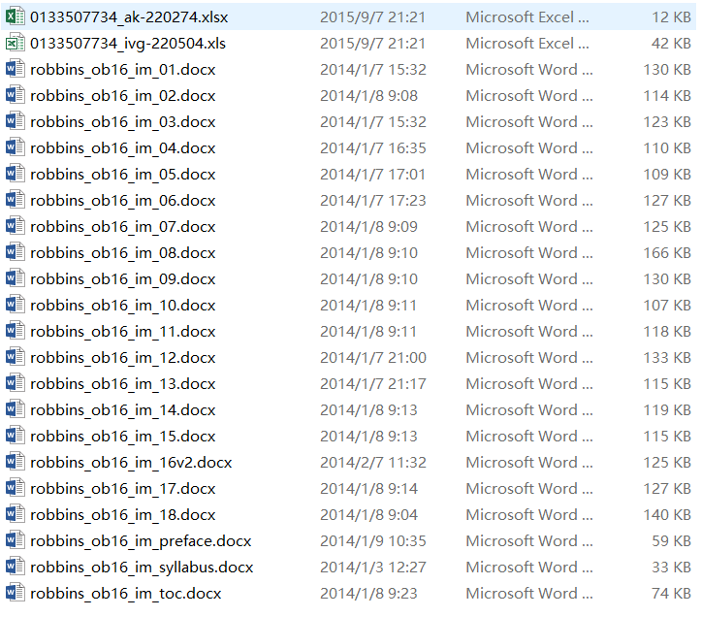
Task: Click the Excel icon of 0133507734_ak-220274.xlsx
Action: tap(15, 16)
